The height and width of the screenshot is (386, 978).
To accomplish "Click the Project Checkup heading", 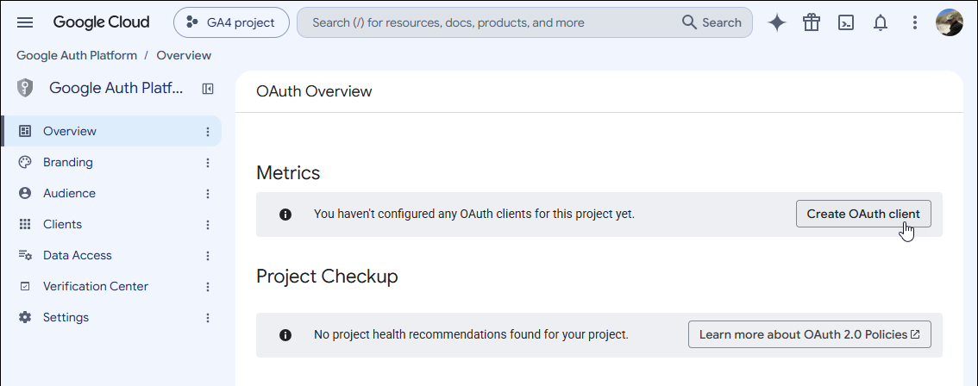I will [327, 277].
